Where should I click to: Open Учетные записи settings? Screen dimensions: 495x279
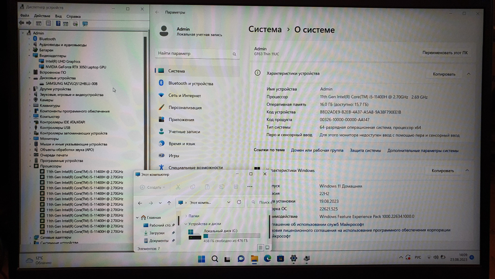pos(198,131)
